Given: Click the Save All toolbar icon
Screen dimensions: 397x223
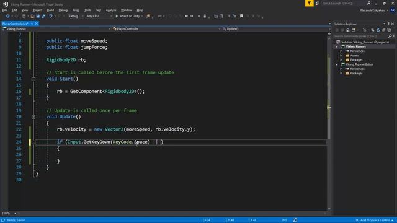Looking at the screenshot, I should [43, 16].
